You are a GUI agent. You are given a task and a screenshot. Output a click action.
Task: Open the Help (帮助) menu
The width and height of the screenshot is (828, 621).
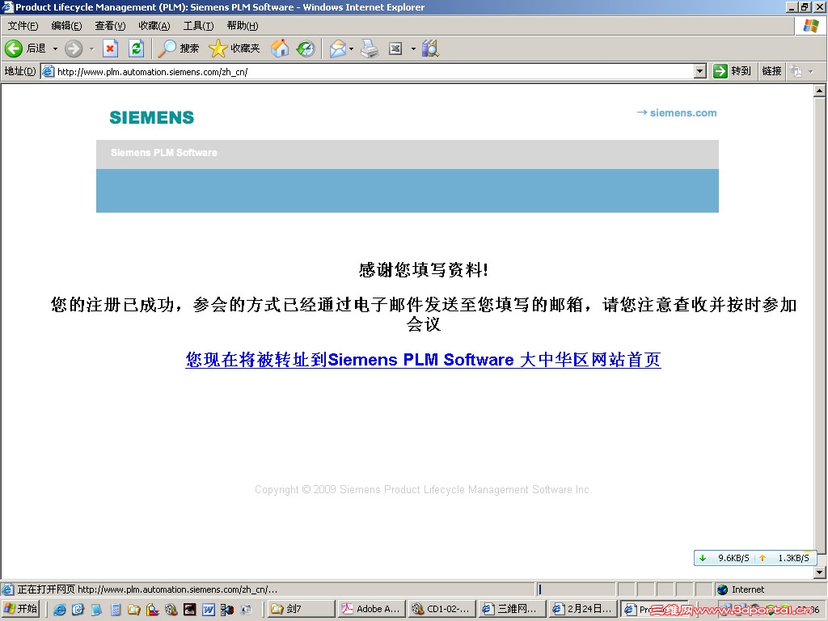pos(243,25)
